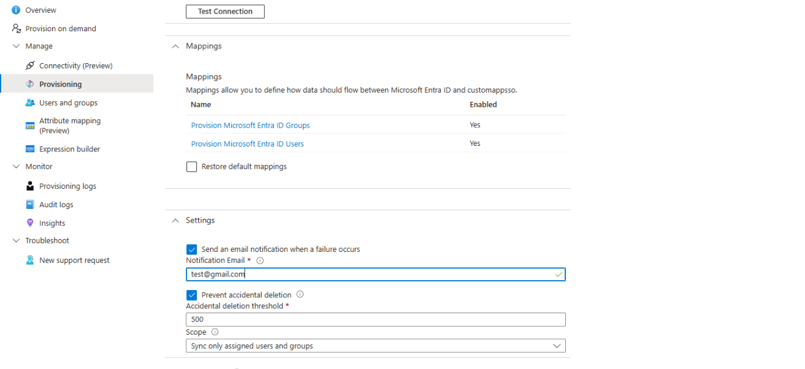
Task: Click the New support request icon
Action: (30, 260)
